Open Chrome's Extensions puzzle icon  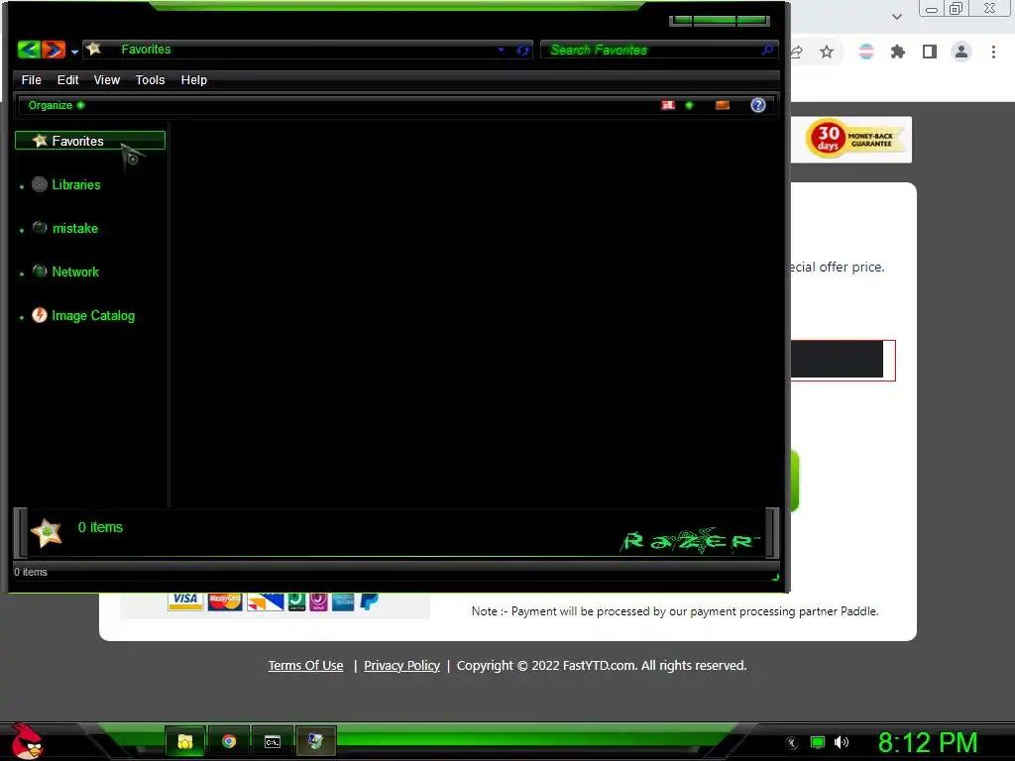(x=897, y=52)
